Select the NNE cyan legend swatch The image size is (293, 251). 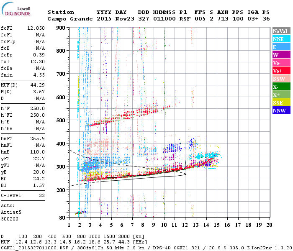click(281, 39)
